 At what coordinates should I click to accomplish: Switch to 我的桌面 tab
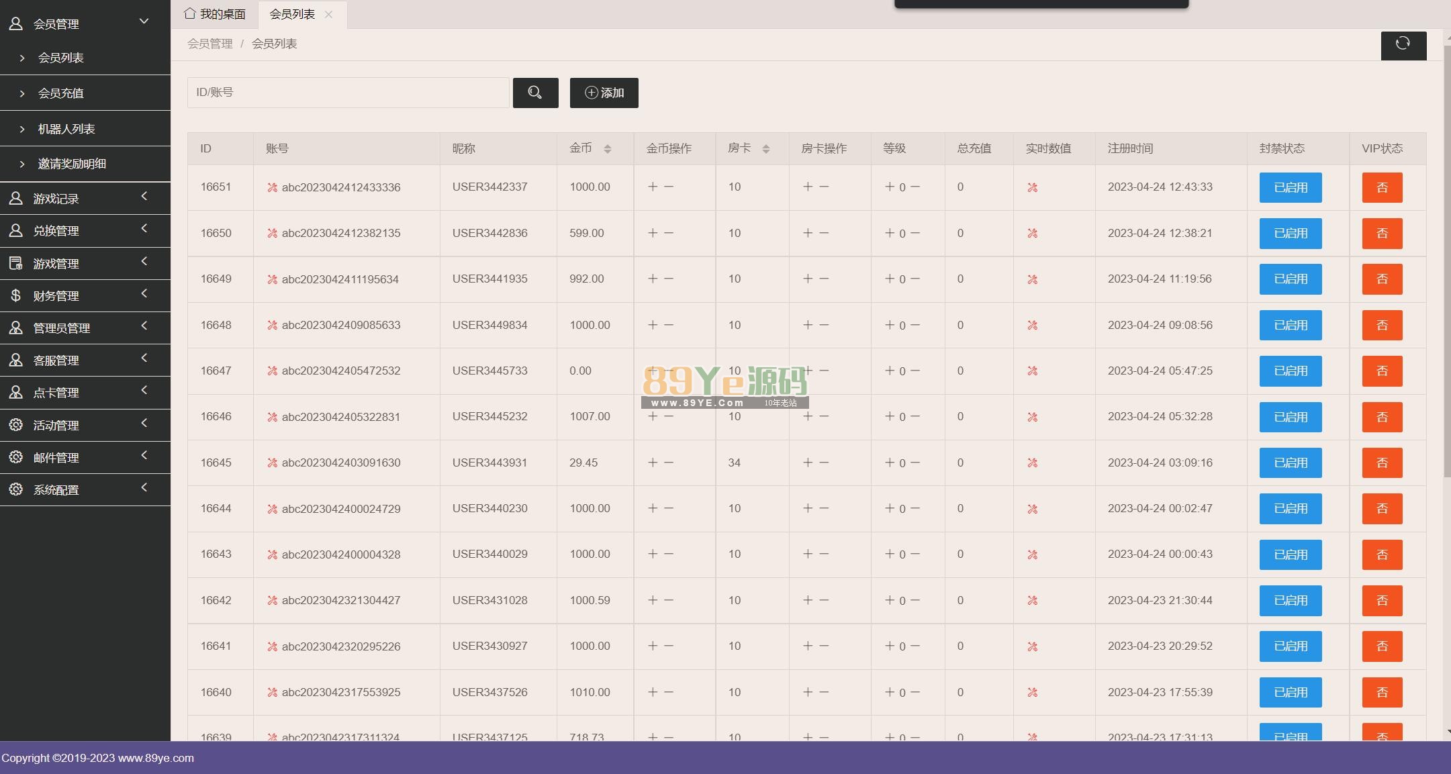pos(215,14)
